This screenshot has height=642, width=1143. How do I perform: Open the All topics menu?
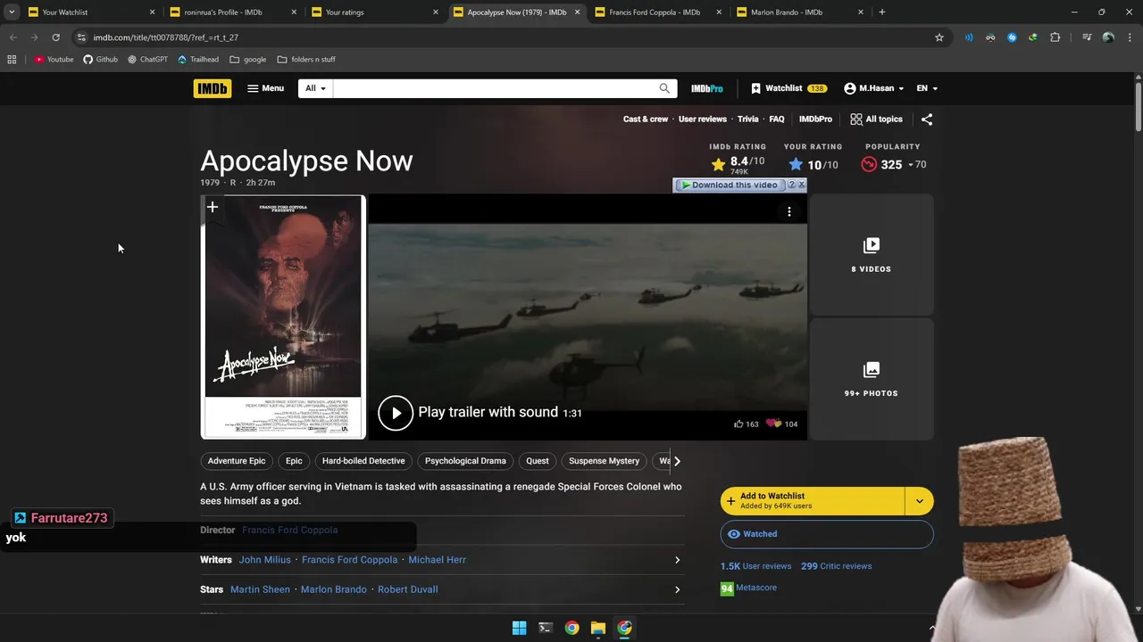pyautogui.click(x=876, y=119)
